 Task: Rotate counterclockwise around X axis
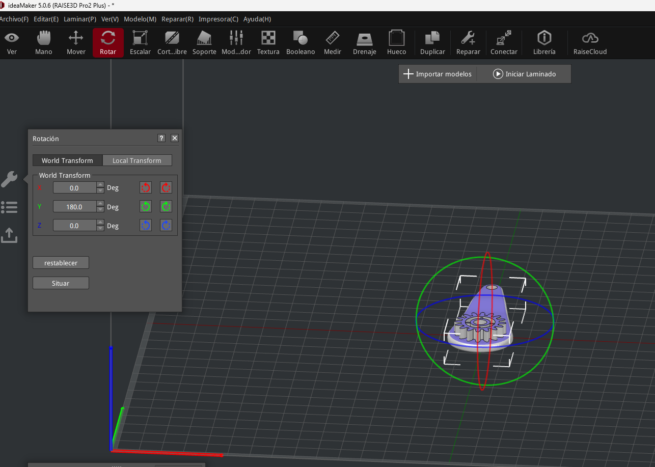(146, 188)
